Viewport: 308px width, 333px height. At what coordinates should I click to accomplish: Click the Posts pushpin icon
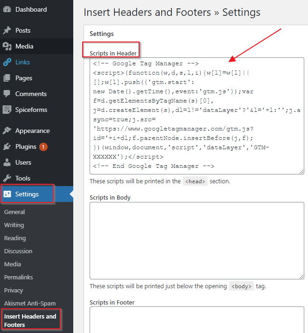coord(7,30)
